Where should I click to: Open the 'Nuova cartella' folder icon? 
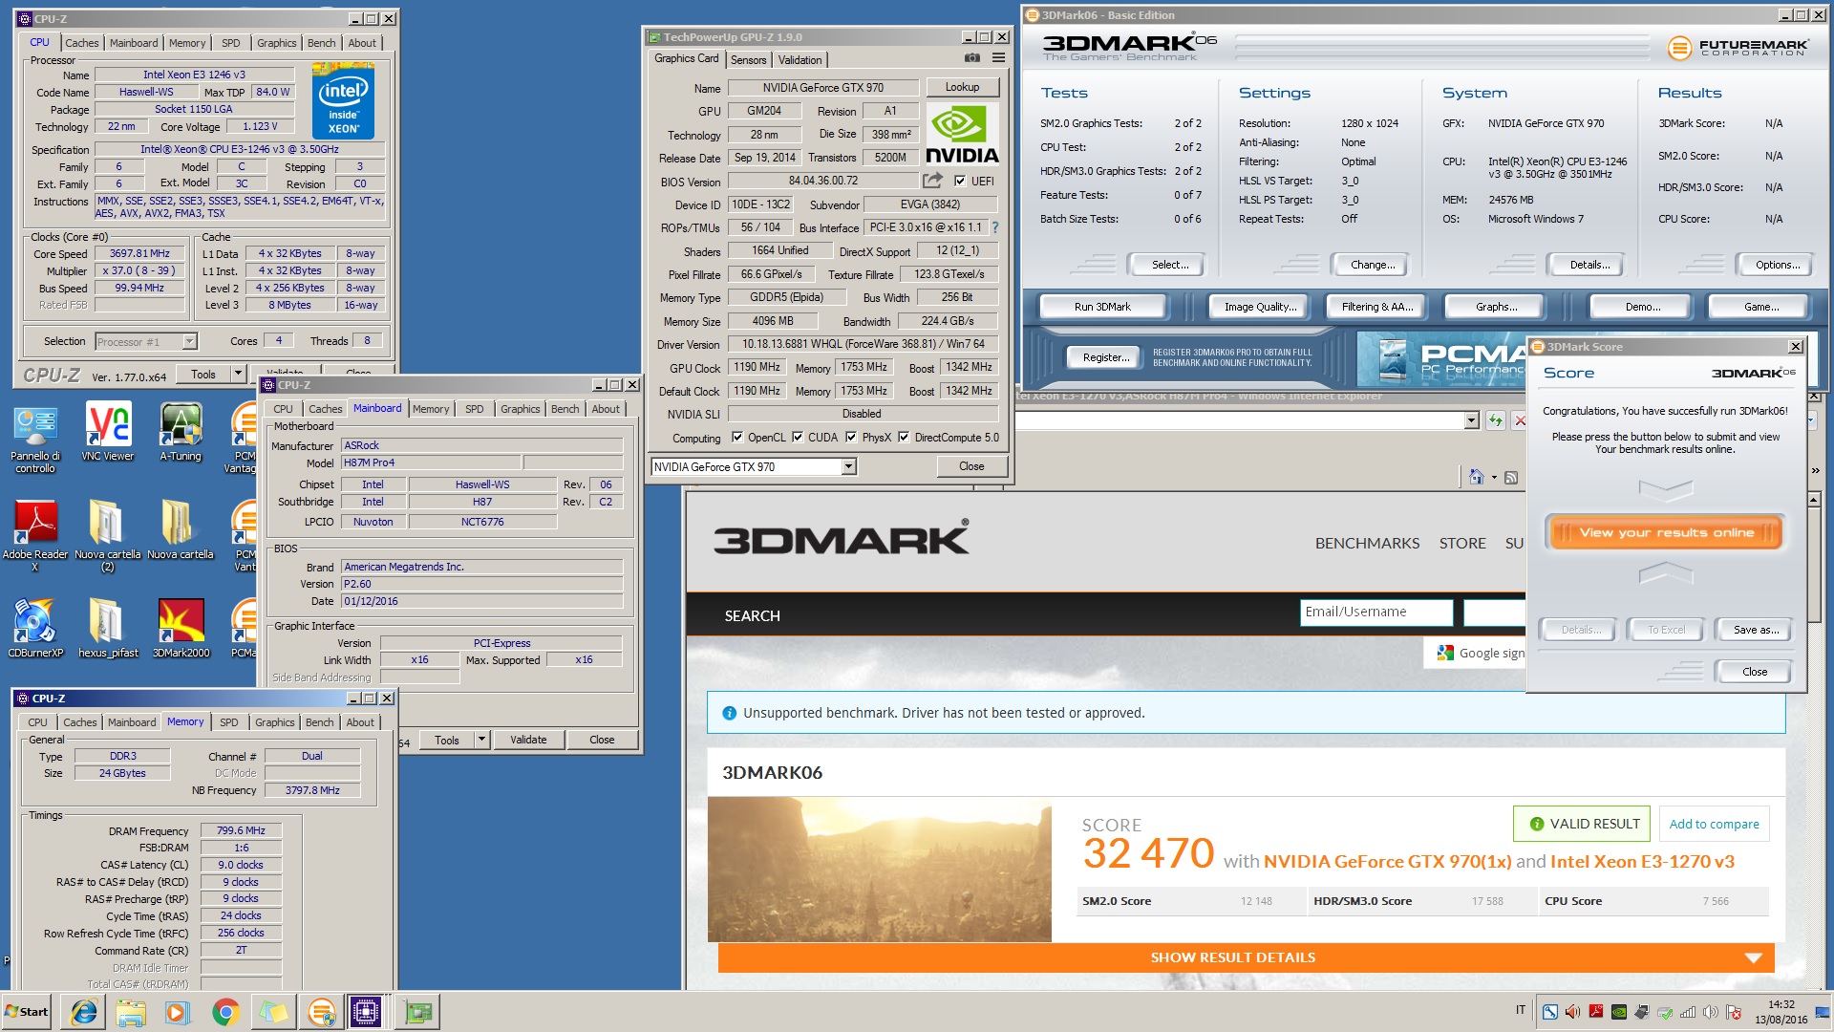click(181, 530)
